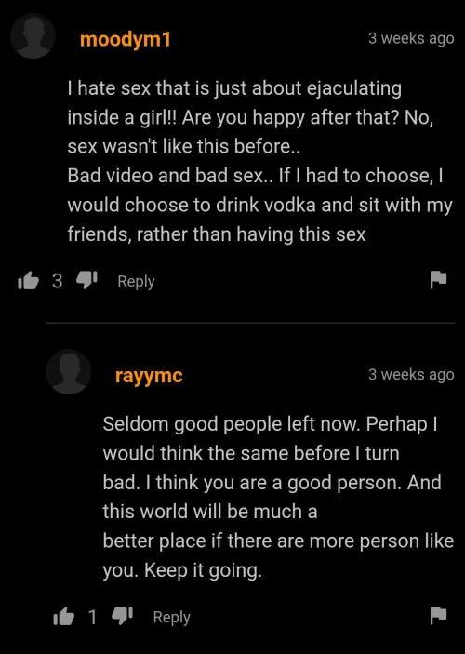Screen dimensions: 465x654
Task: Reply to moodym1's comment
Action: [x=136, y=282]
